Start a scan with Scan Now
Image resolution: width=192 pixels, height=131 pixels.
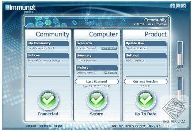coord(97,44)
